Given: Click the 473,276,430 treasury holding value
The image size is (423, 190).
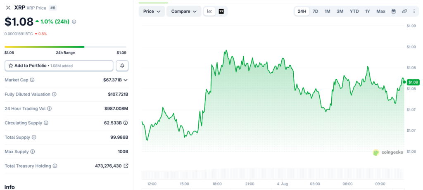Looking at the screenshot, I should point(108,166).
